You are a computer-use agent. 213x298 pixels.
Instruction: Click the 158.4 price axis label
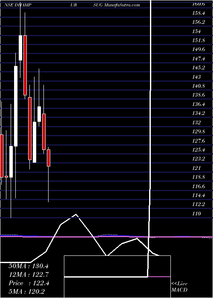[x=199, y=13]
